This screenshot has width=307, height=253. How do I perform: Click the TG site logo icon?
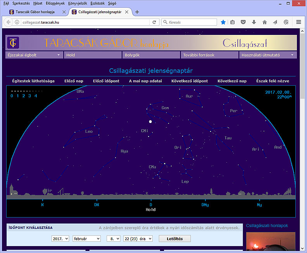click(x=13, y=42)
